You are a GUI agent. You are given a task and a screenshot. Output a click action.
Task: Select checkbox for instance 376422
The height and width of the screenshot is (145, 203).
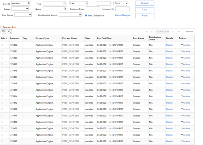pyautogui.click(x=2, y=45)
